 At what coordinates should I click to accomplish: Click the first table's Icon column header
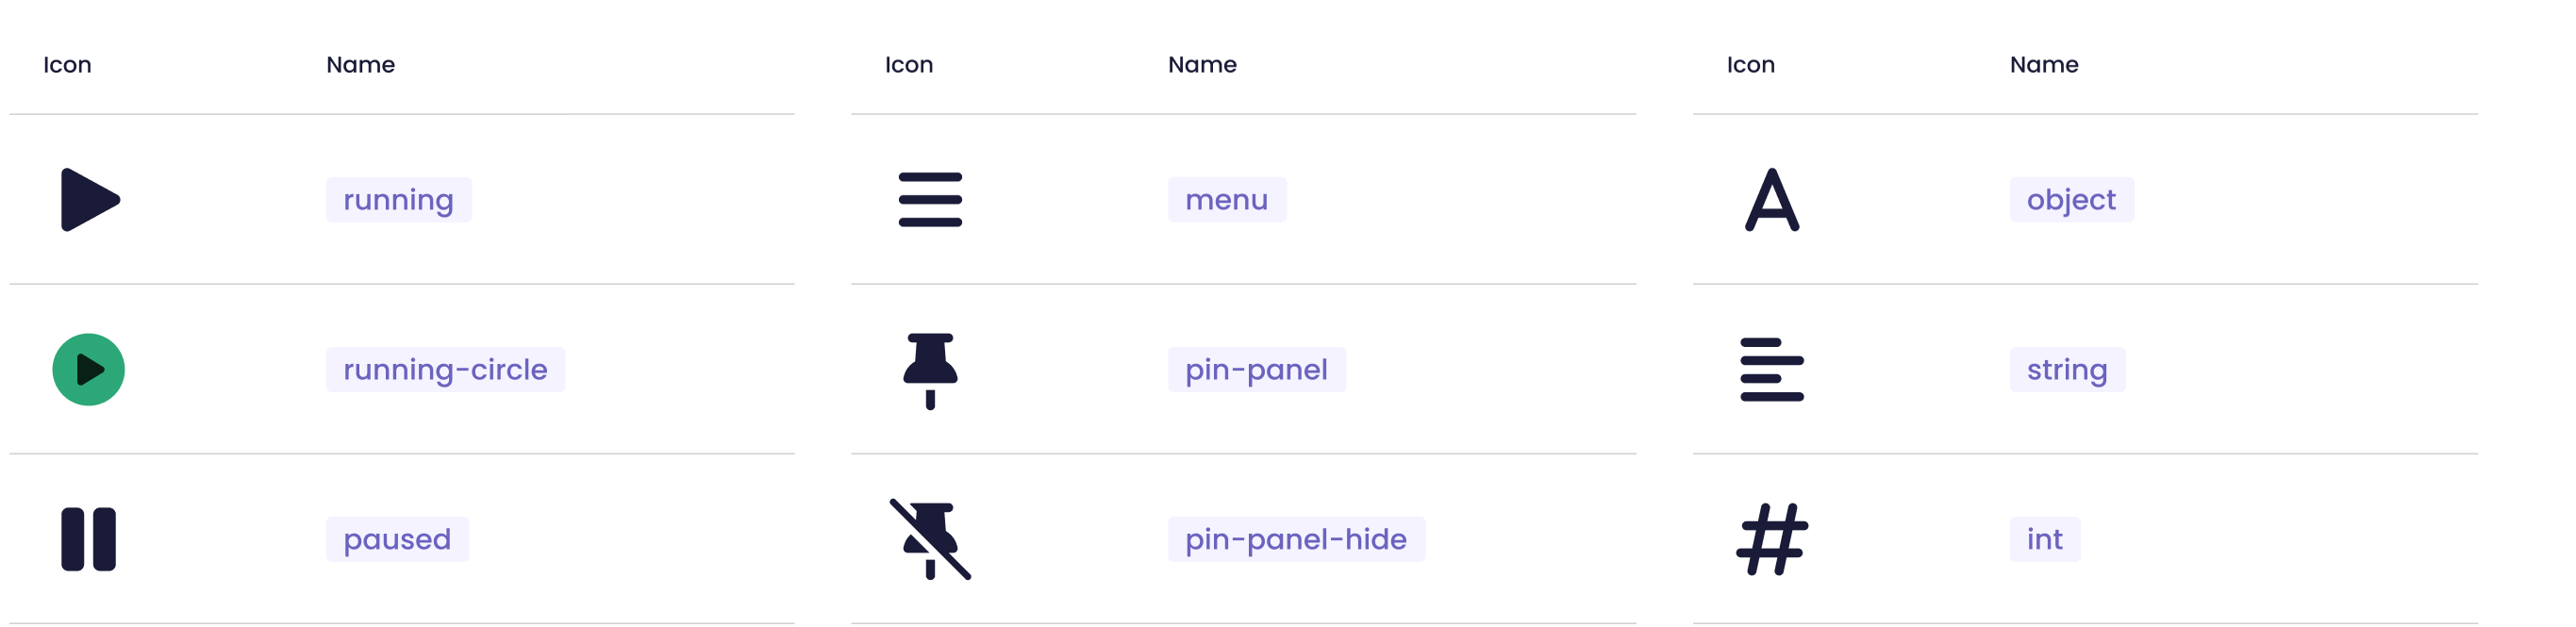67,65
